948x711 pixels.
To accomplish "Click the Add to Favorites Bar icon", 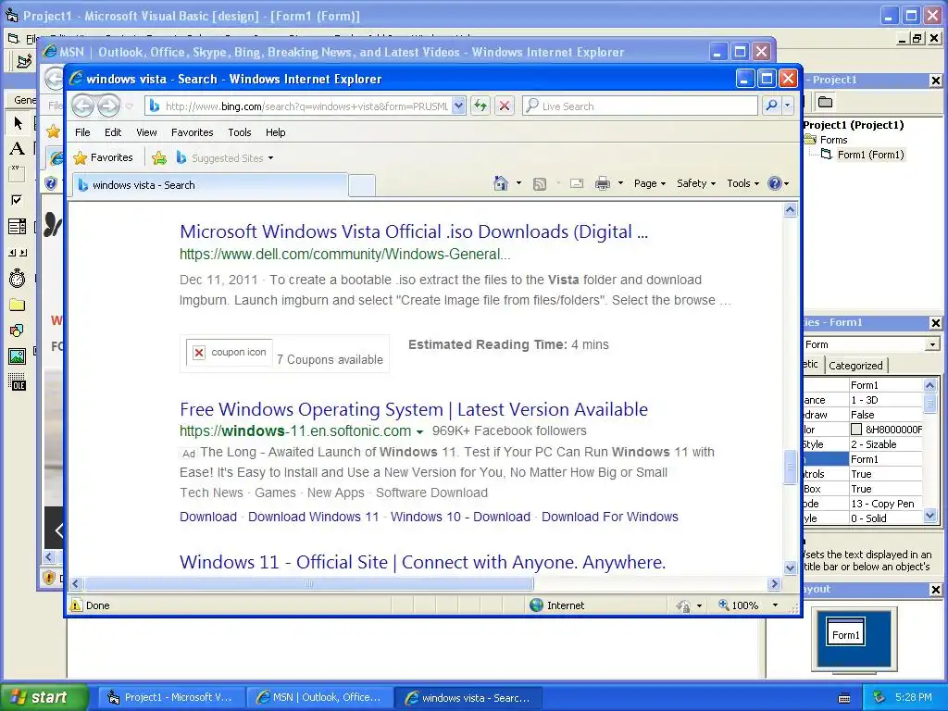I will coord(159,158).
